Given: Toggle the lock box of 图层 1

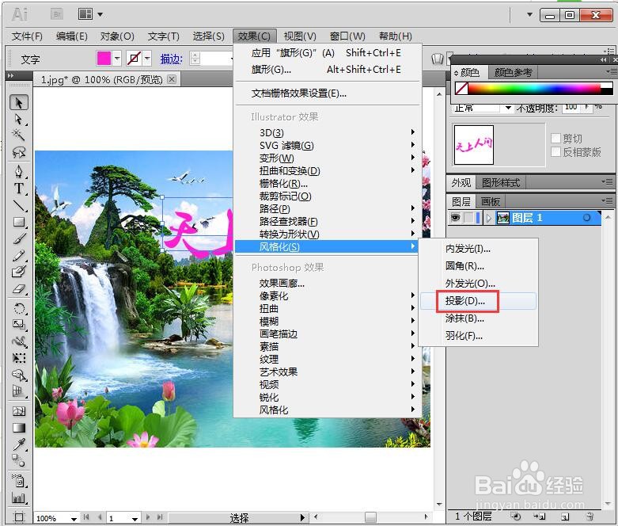Looking at the screenshot, I should (468, 218).
